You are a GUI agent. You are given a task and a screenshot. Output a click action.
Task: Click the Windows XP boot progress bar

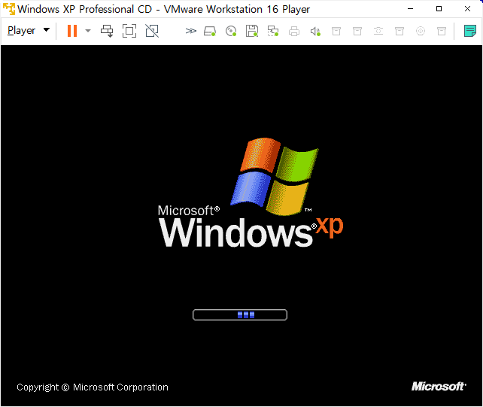coord(240,315)
